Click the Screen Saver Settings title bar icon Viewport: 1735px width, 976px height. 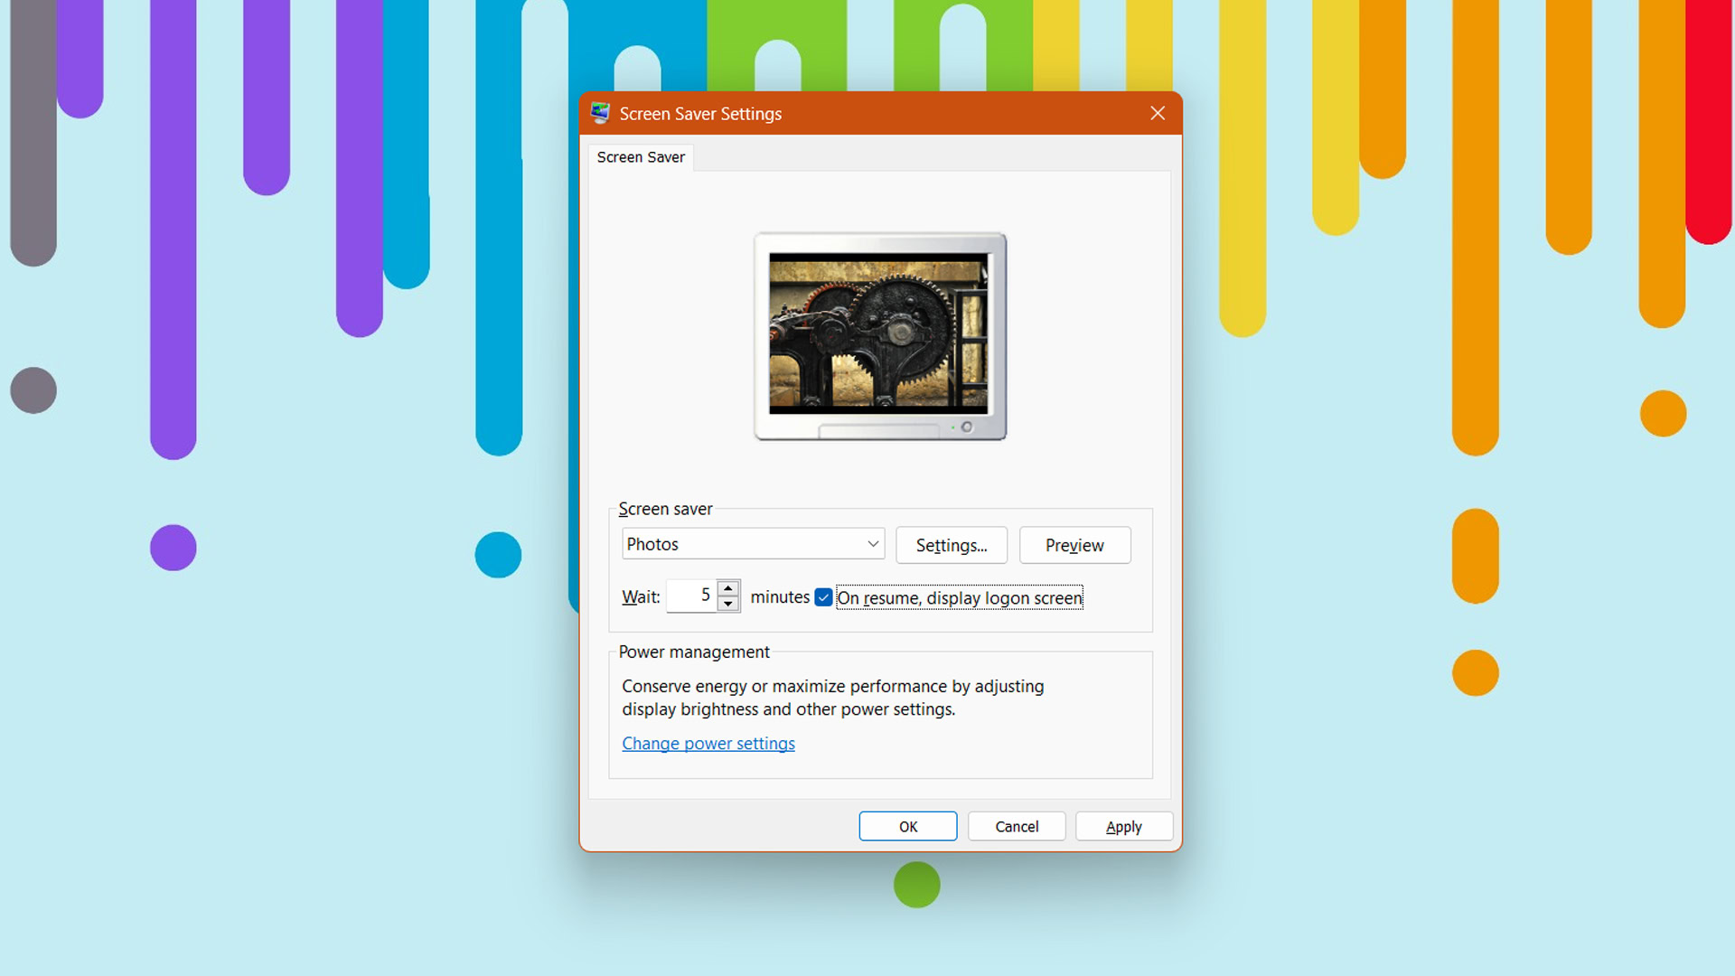point(600,113)
